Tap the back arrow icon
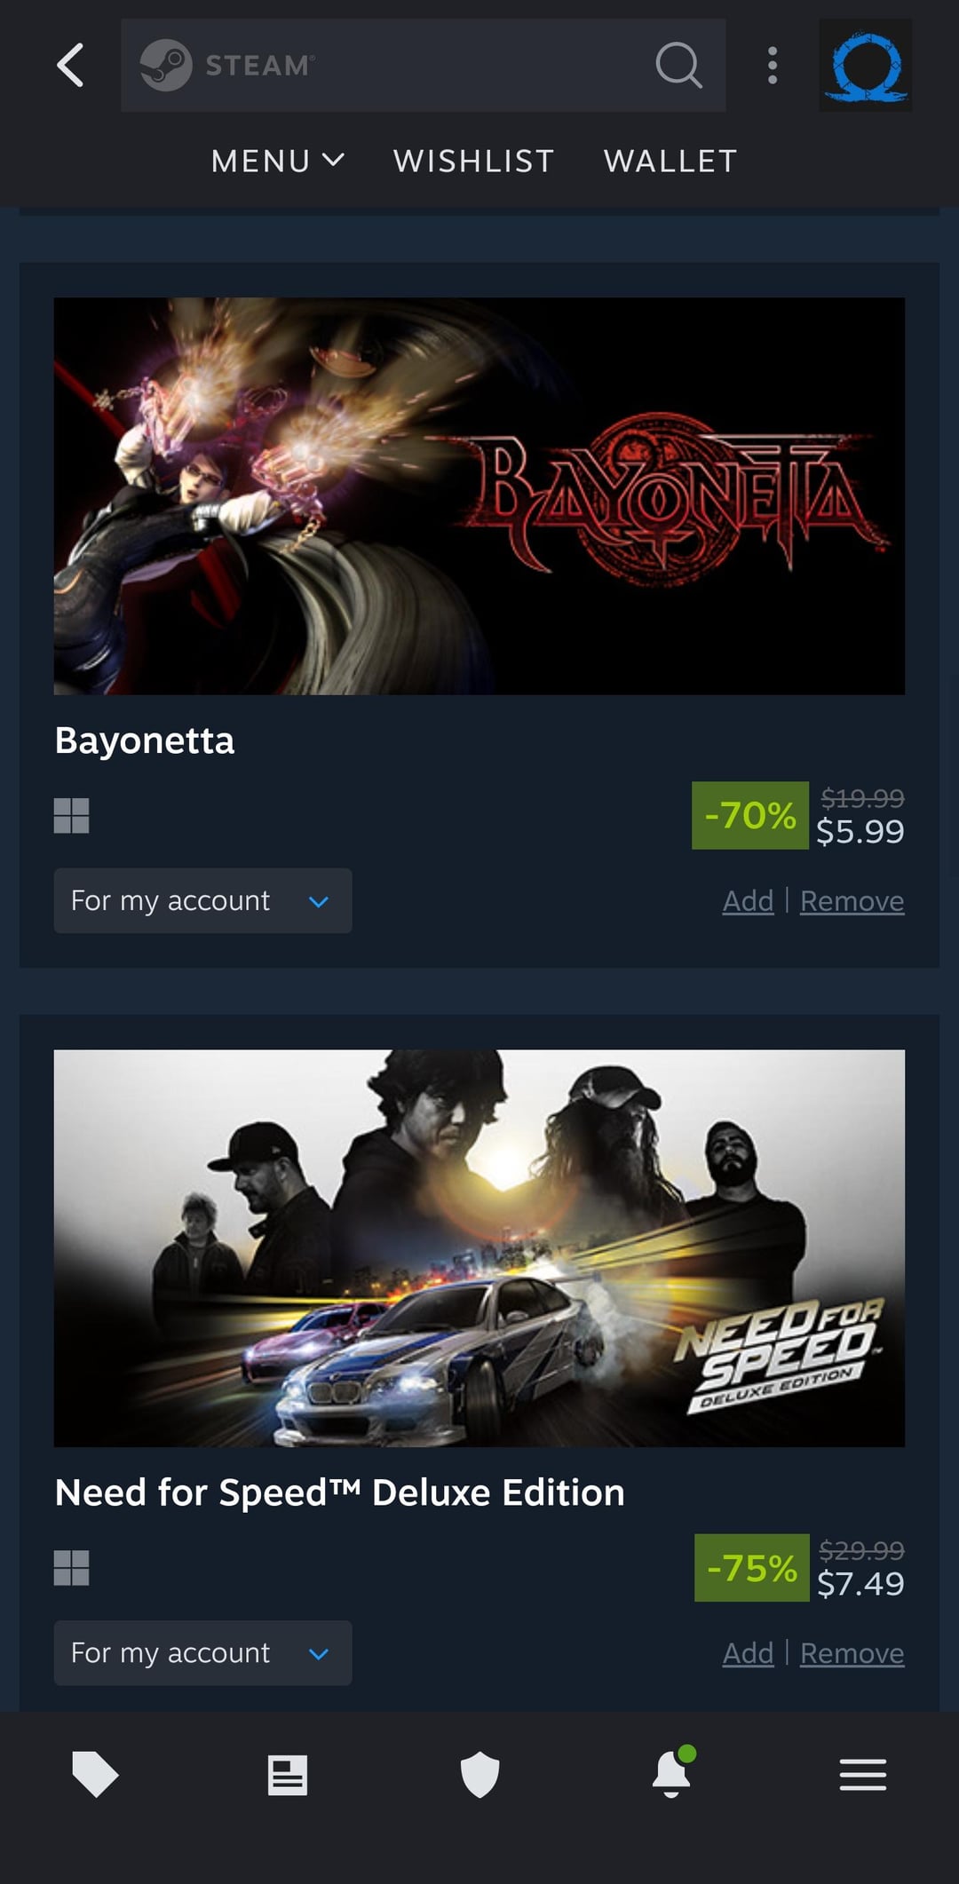 tap(70, 65)
